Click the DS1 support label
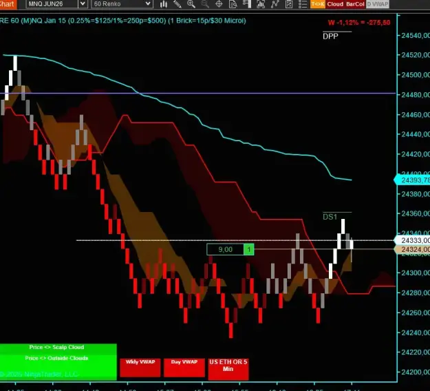Screen dimensions: 430x391 (x=330, y=217)
